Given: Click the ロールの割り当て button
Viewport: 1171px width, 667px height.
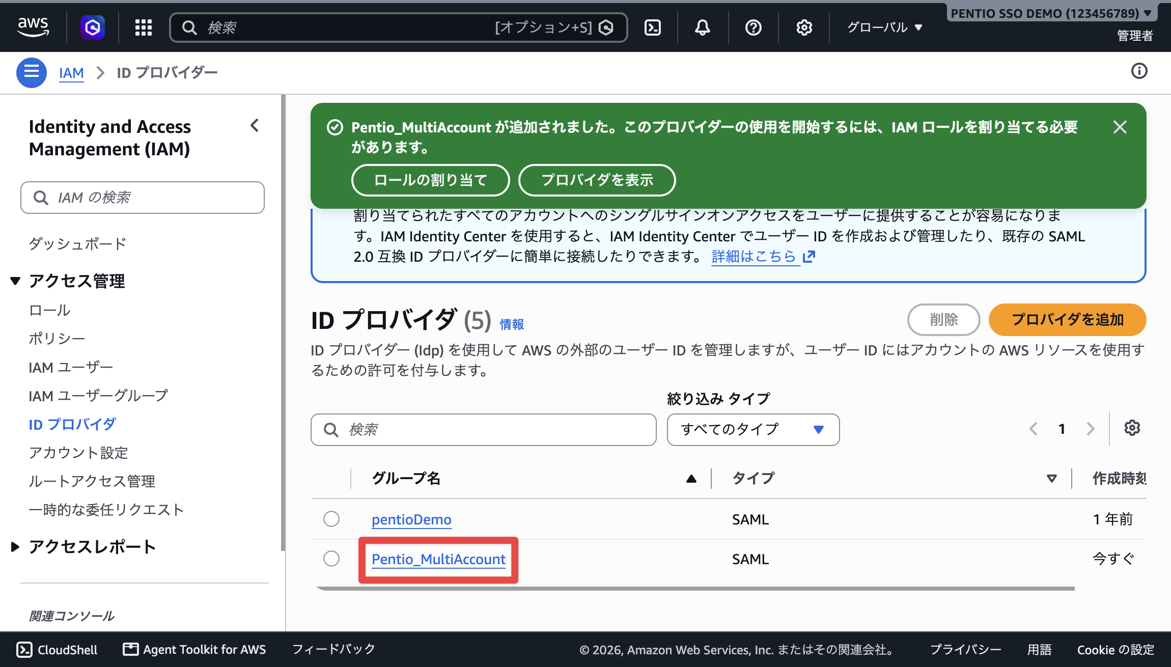Looking at the screenshot, I should (x=431, y=180).
